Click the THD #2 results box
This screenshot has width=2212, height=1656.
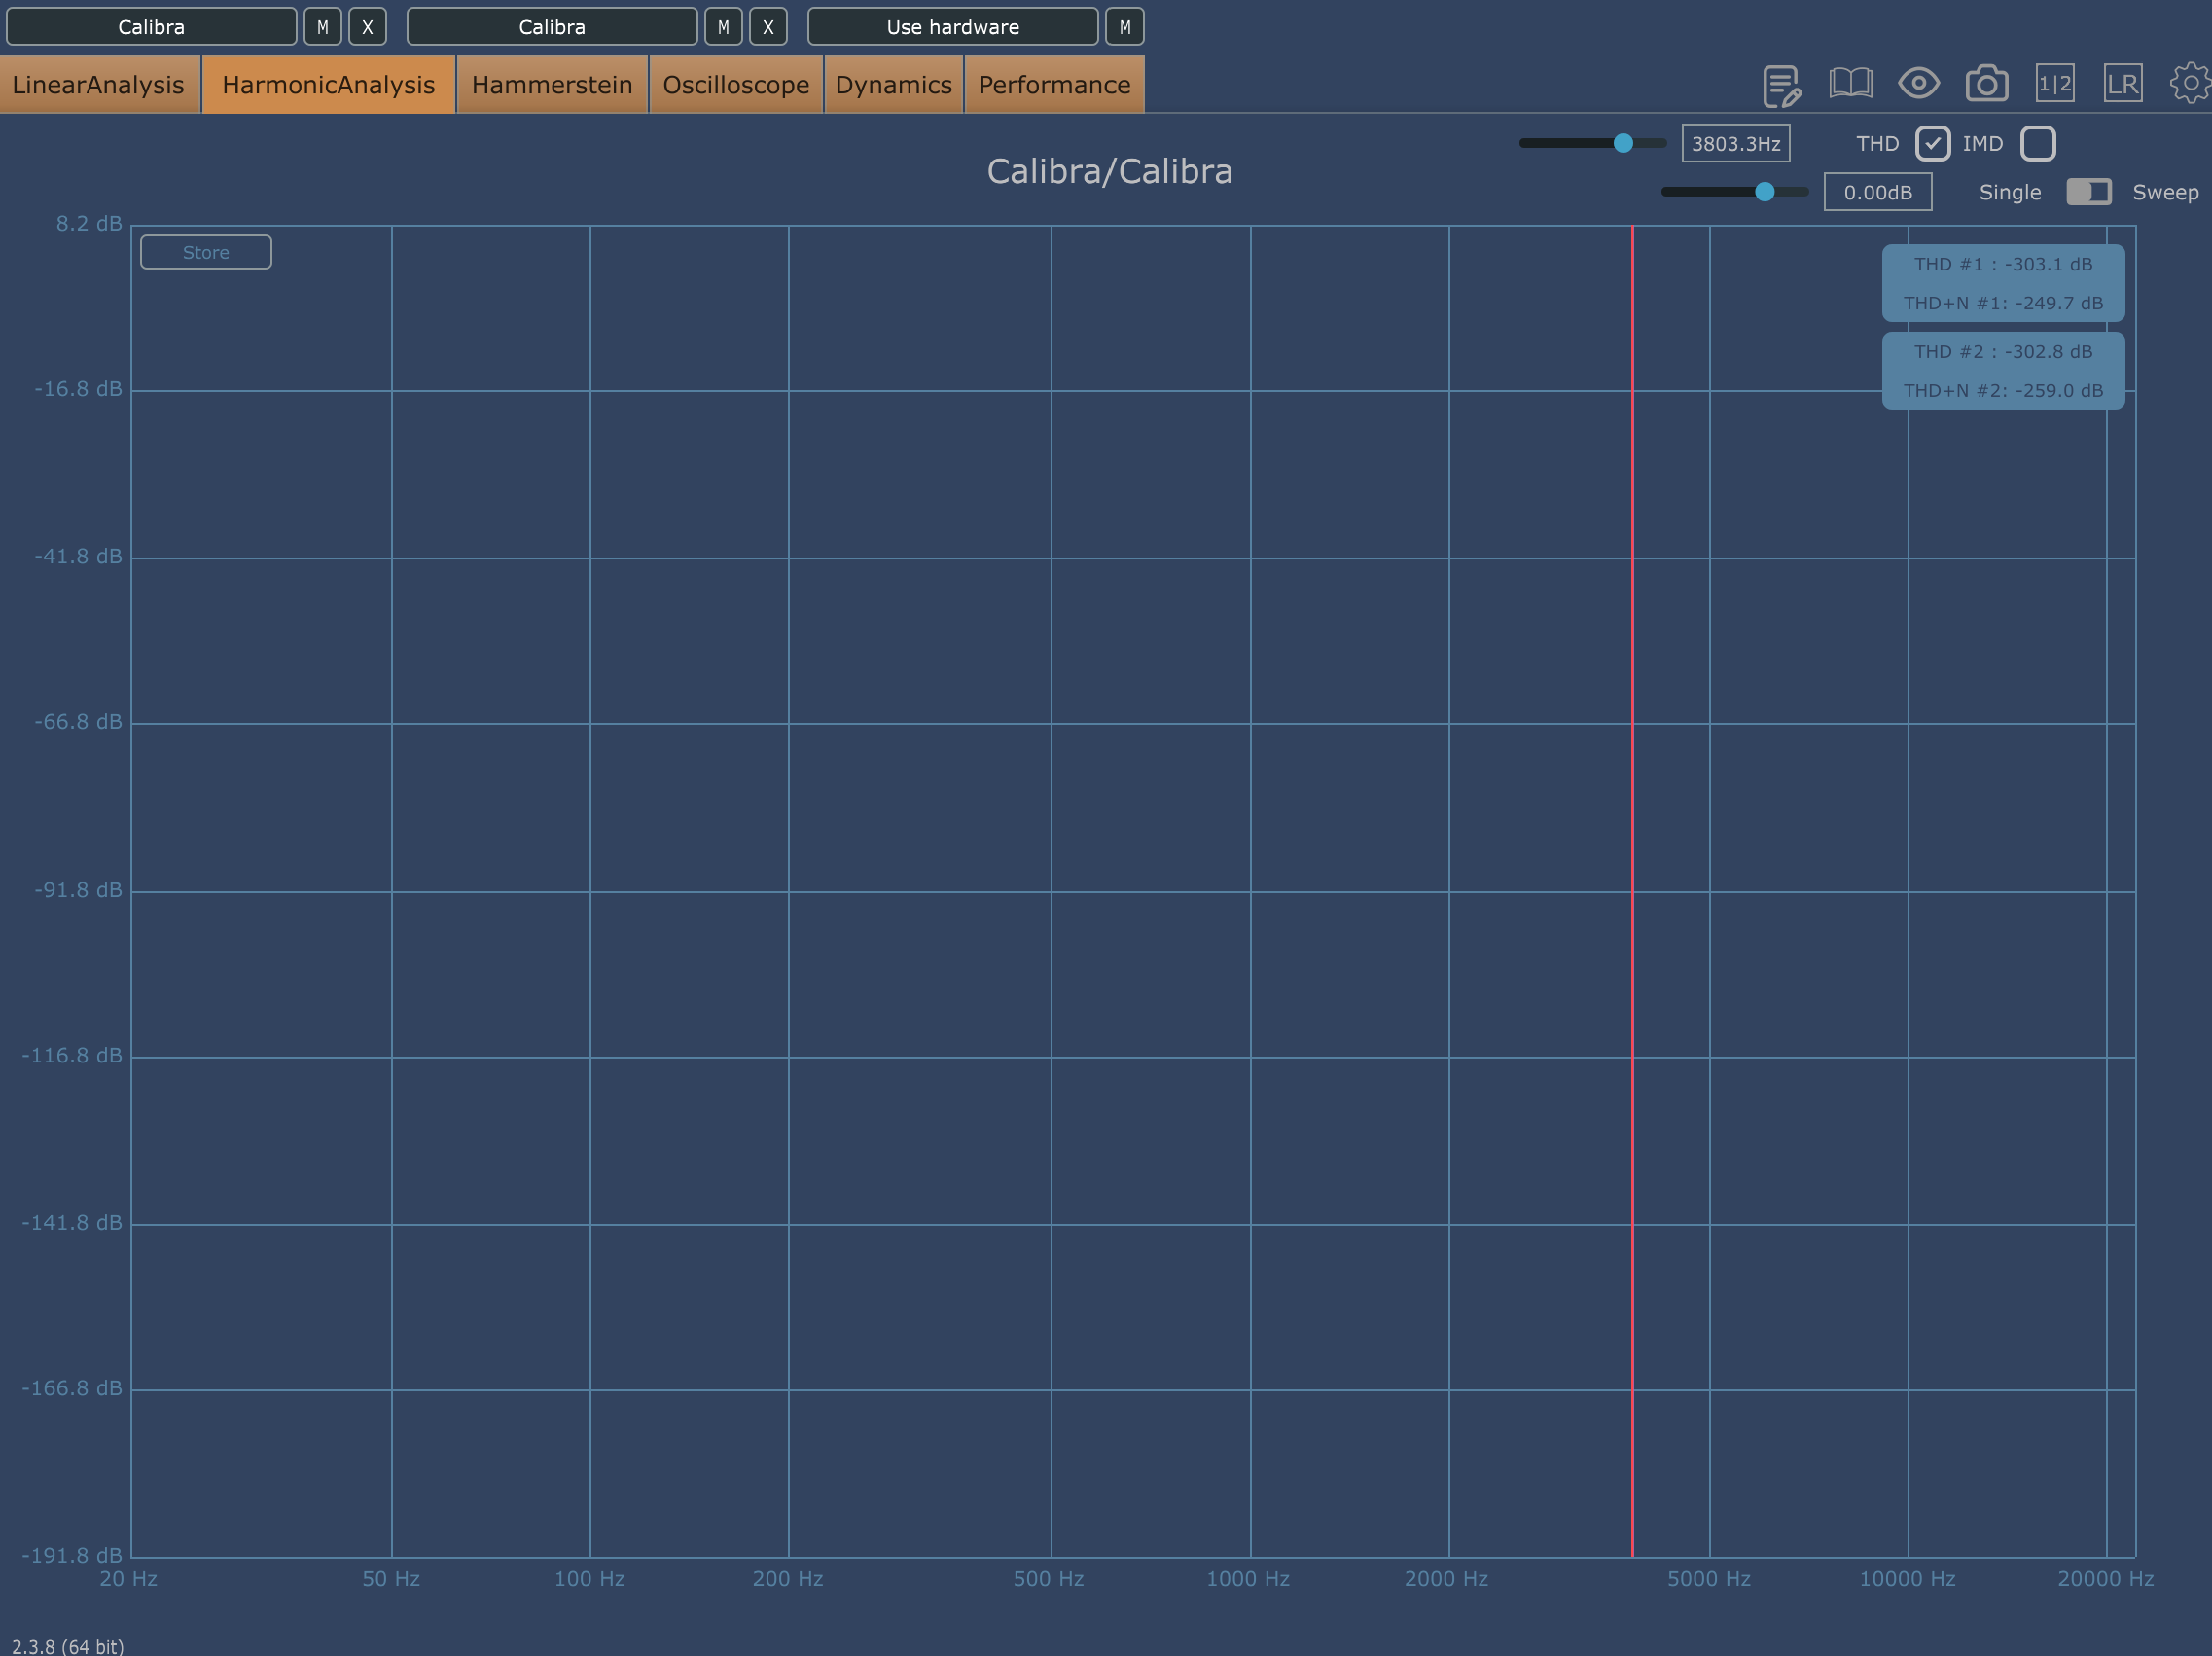tap(2003, 371)
